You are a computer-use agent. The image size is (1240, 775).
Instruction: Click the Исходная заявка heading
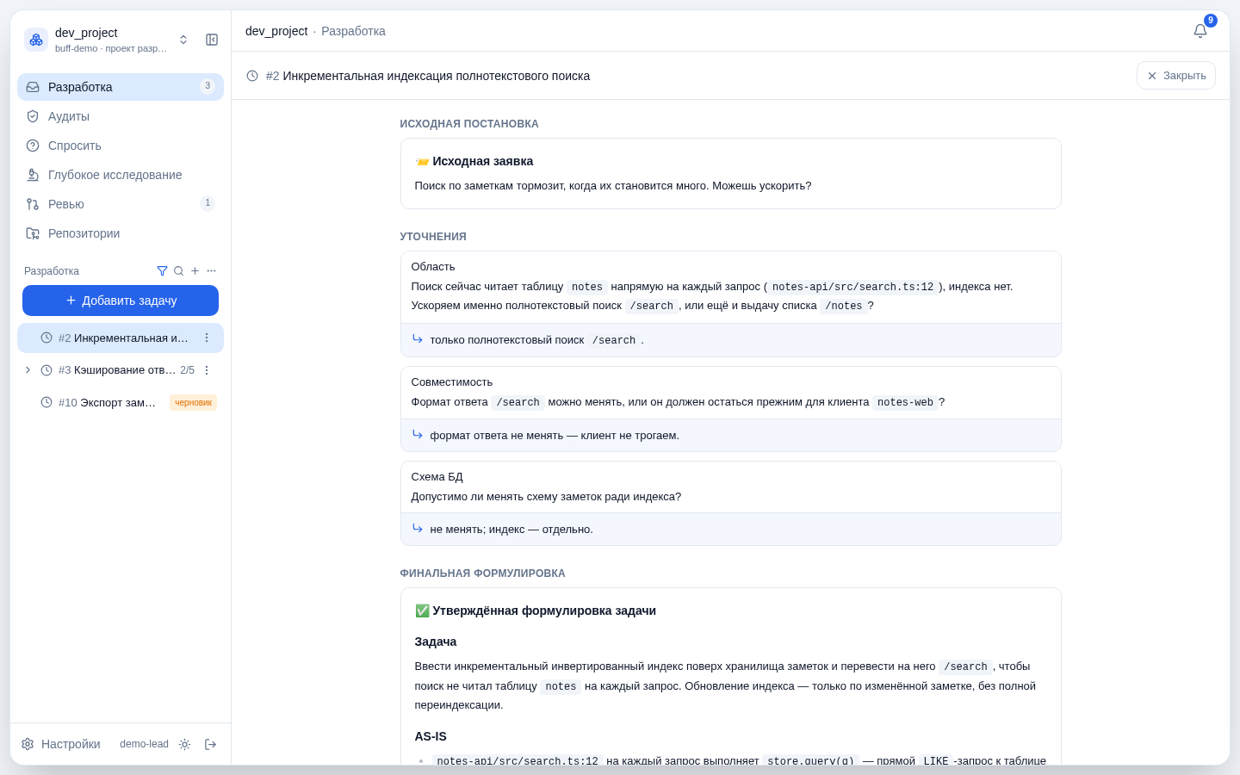483,161
